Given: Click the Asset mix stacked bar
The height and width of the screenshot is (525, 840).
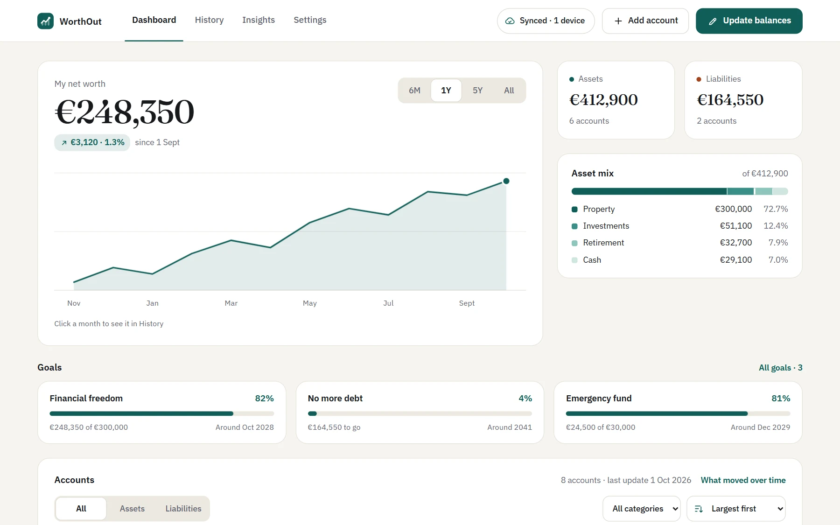Looking at the screenshot, I should 679,191.
